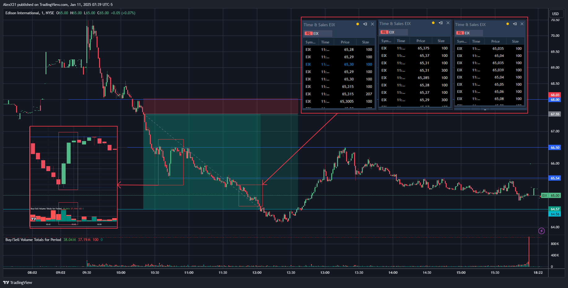Click yellow status dot in Time & Sales panel listing 65,375

tap(433, 23)
